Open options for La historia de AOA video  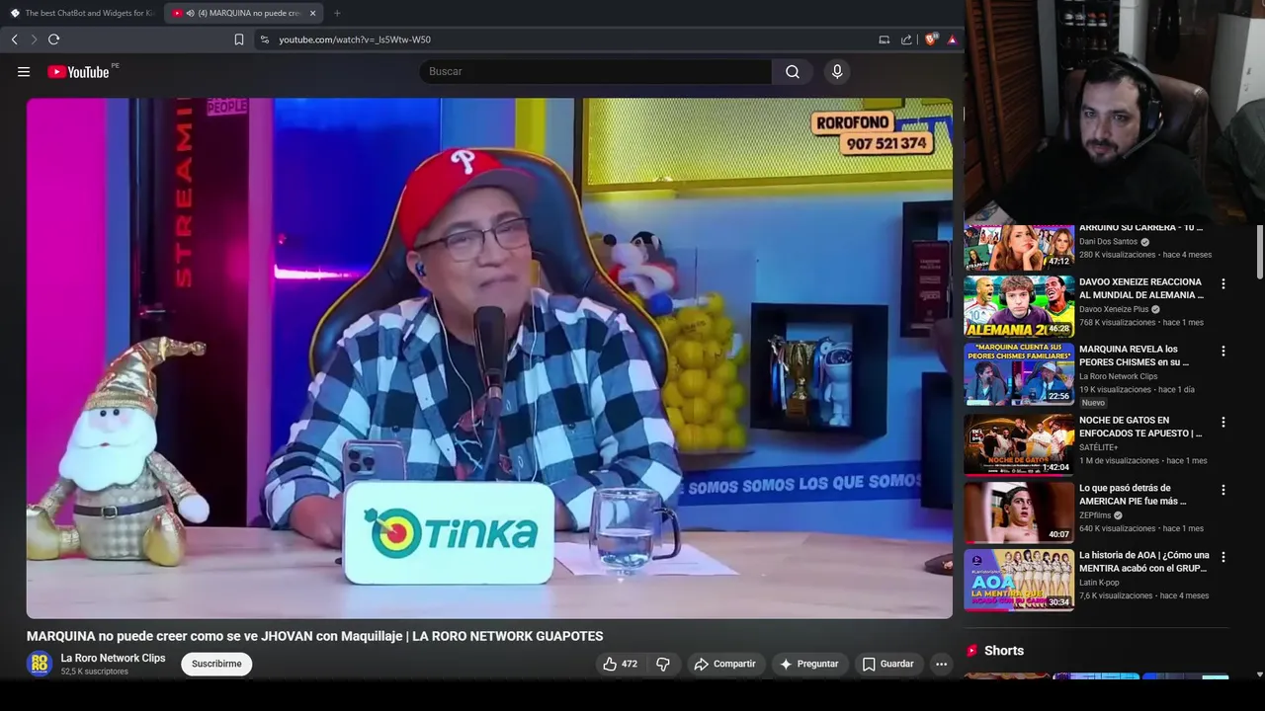[1223, 558]
